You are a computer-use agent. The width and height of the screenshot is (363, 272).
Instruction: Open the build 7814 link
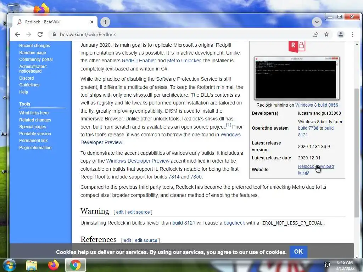(x=174, y=177)
